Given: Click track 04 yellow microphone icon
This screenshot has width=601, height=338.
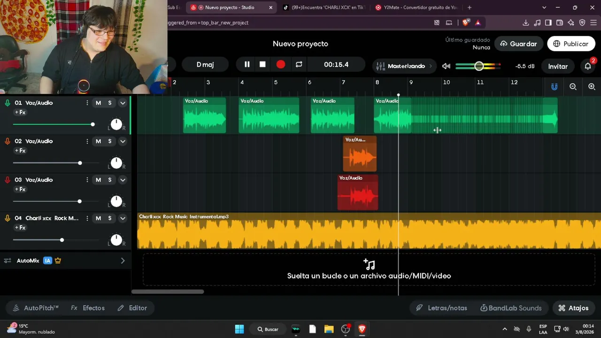Looking at the screenshot, I should (7, 218).
